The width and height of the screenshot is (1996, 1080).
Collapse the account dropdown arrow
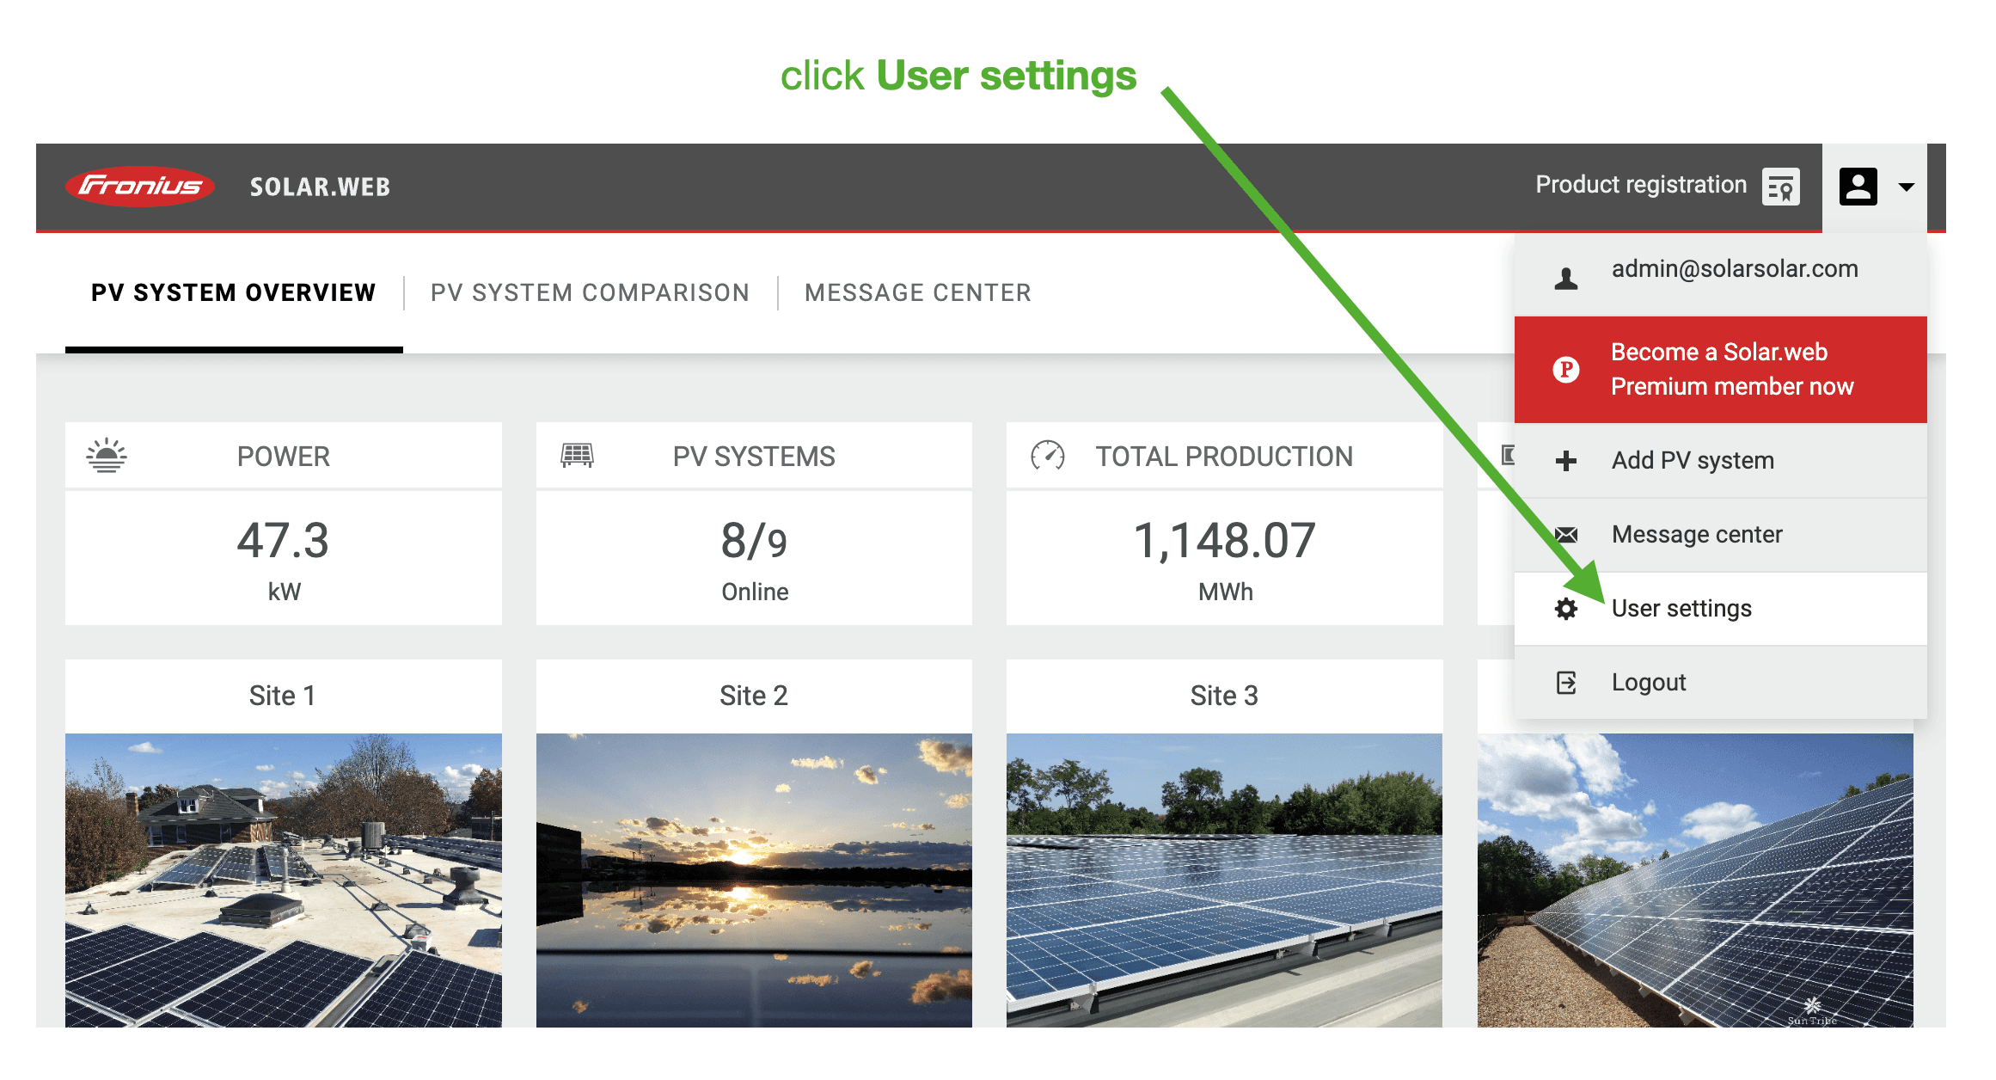coord(1906,187)
